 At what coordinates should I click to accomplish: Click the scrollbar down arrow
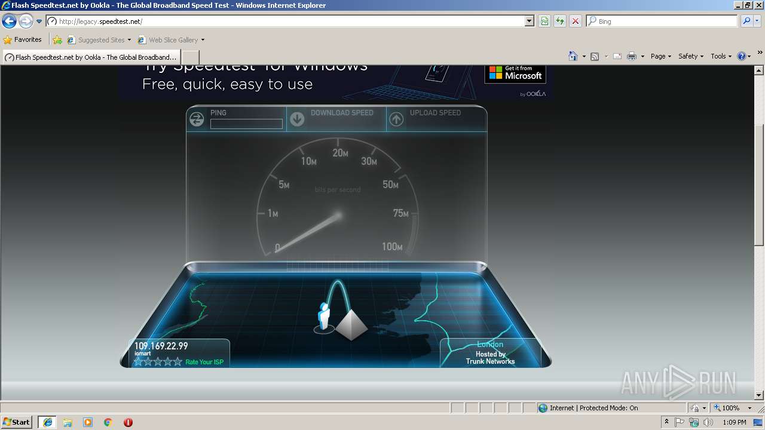(x=759, y=395)
